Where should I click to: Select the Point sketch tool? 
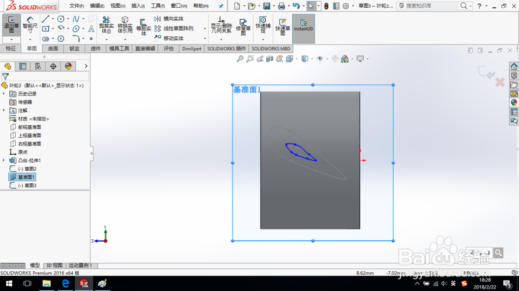pyautogui.click(x=91, y=39)
